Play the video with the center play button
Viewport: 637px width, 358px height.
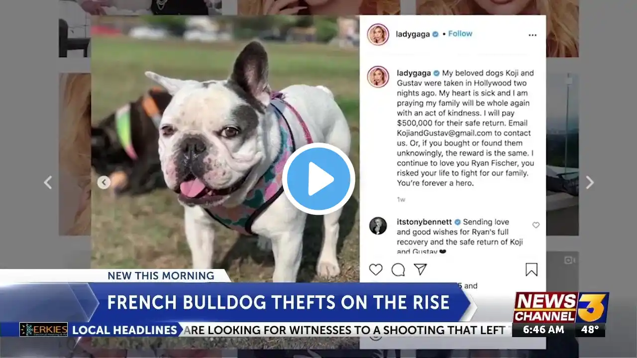pos(318,179)
